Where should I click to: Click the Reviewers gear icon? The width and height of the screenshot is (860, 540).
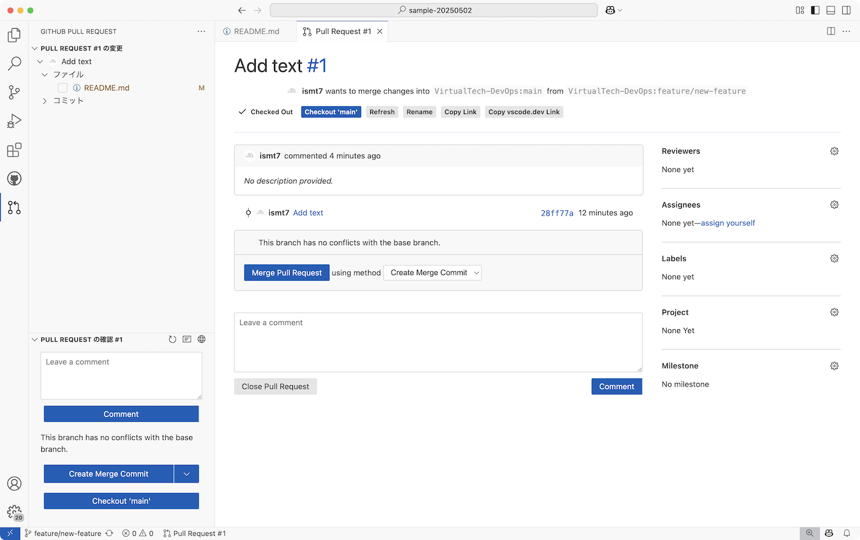[834, 151]
